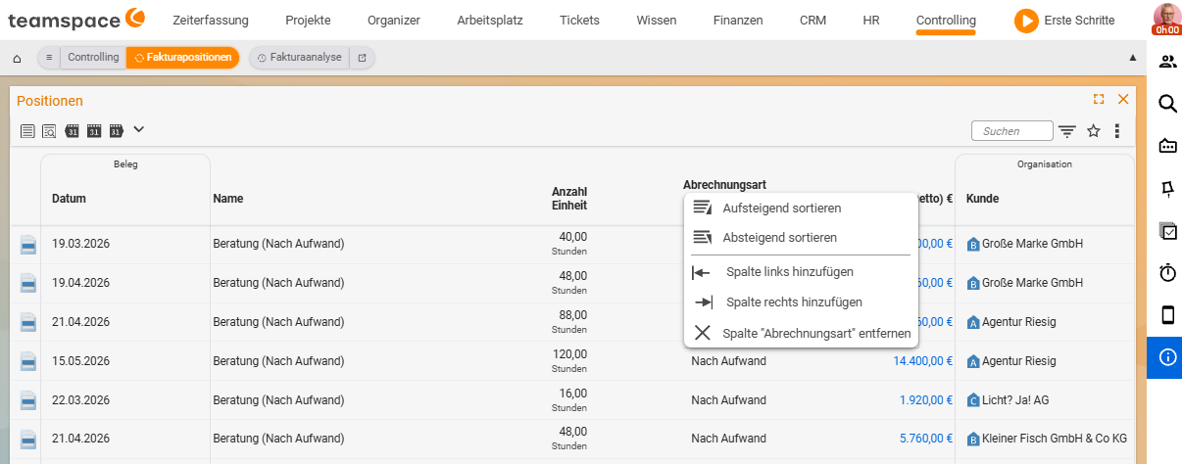Image resolution: width=1182 pixels, height=464 pixels.
Task: Open amount link 14.400,00 €
Action: pyautogui.click(x=923, y=361)
